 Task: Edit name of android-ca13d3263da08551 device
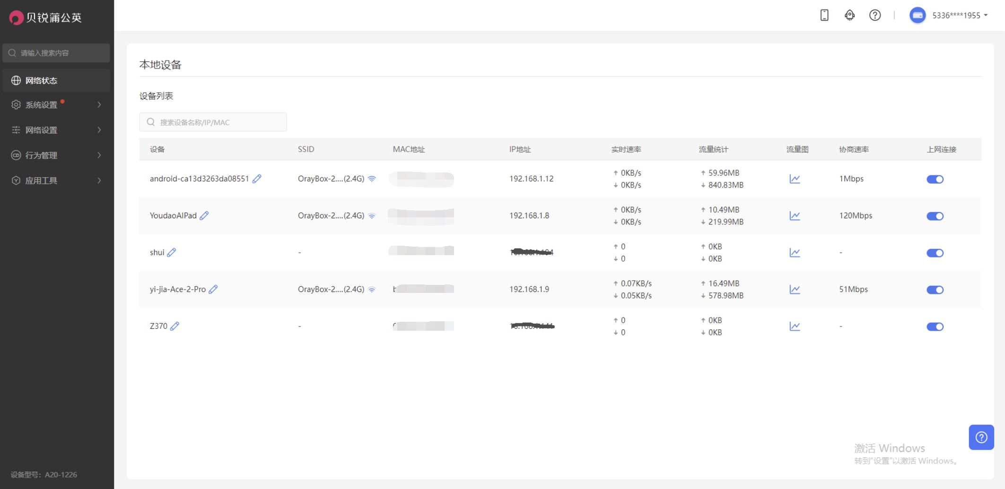257,179
